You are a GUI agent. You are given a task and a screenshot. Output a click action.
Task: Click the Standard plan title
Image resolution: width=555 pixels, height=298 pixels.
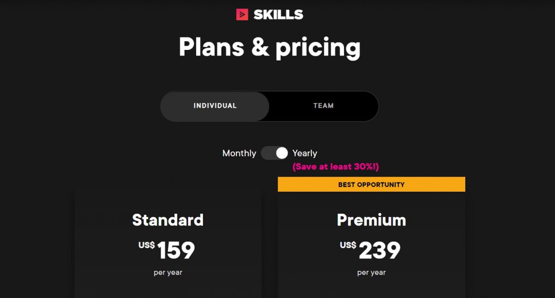168,220
